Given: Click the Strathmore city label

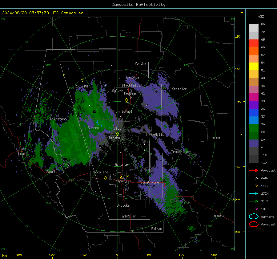Looking at the screenshot, I should pos(150,182).
